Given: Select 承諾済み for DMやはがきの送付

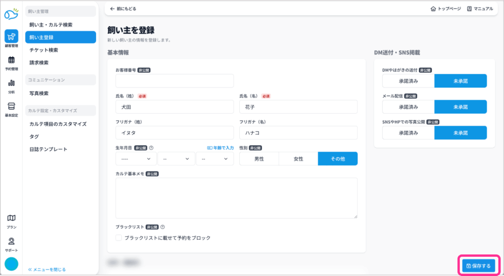Looking at the screenshot, I should tap(408, 81).
